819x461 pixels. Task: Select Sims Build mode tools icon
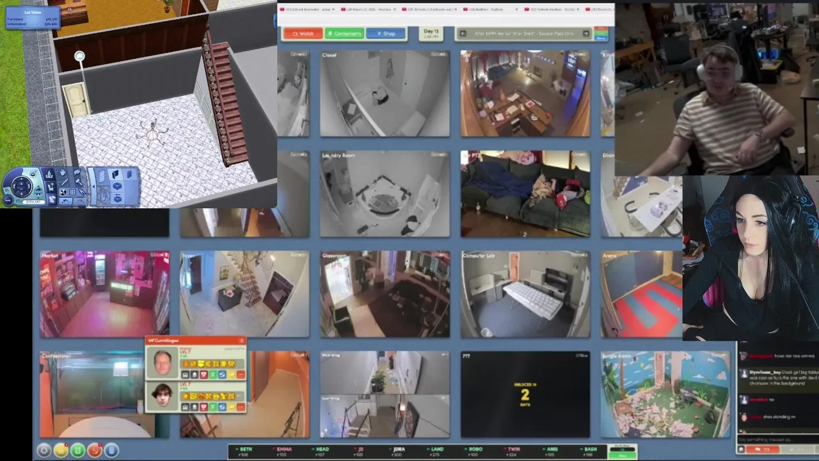point(52,199)
